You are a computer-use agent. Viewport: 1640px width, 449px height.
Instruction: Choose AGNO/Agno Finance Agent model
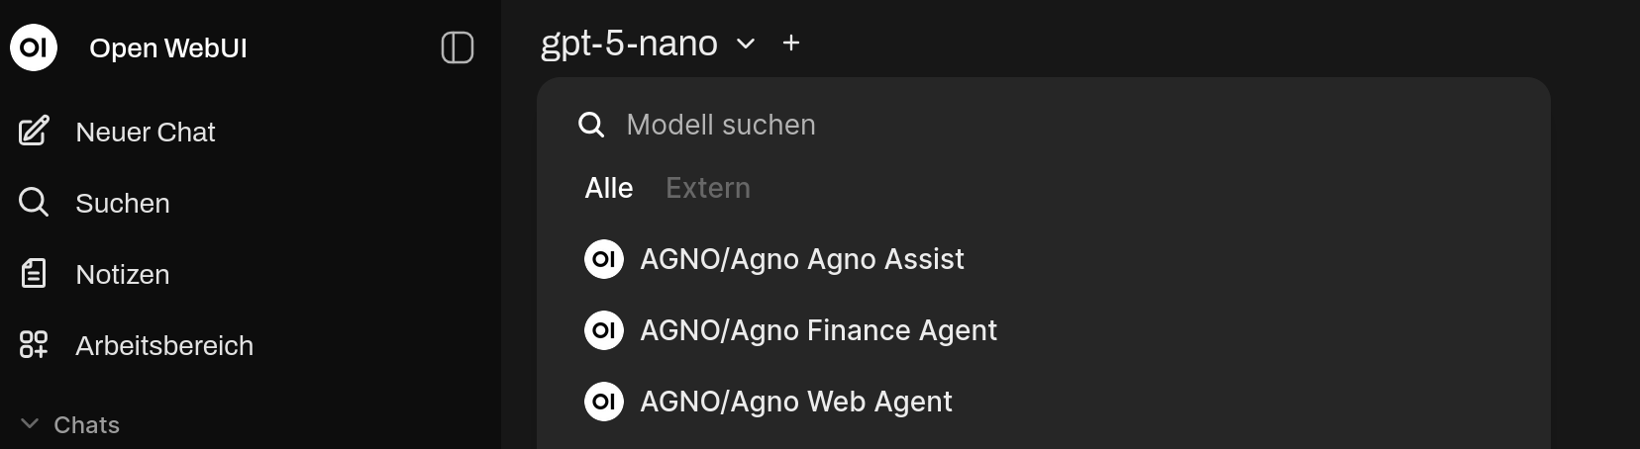click(x=818, y=330)
